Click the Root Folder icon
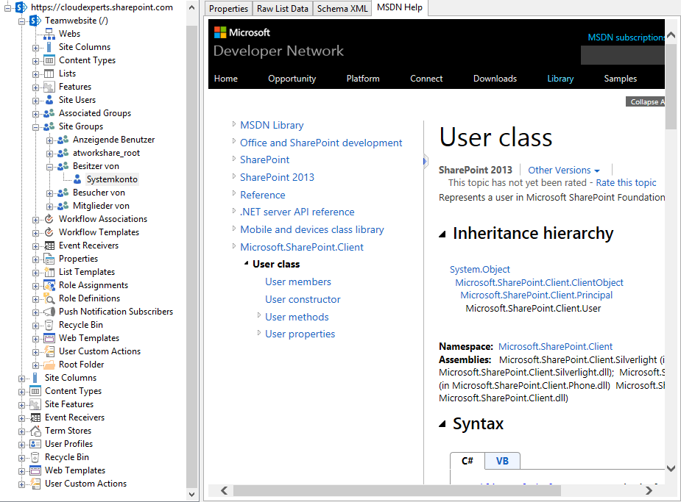 49,365
